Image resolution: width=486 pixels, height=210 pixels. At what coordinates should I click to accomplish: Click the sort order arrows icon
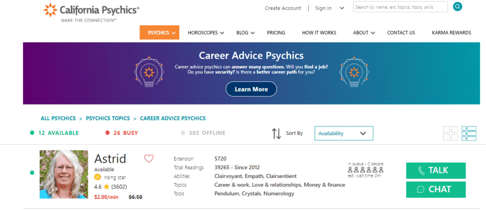point(276,133)
